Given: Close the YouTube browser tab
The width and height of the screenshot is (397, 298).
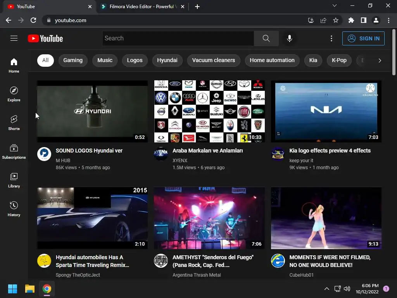Looking at the screenshot, I should (90, 7).
